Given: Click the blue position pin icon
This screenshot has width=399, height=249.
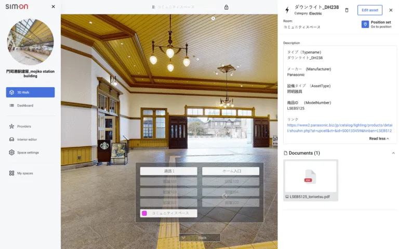Looking at the screenshot, I should point(365,24).
